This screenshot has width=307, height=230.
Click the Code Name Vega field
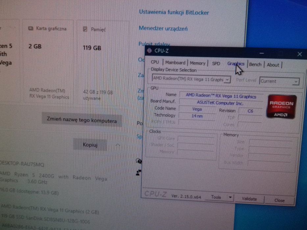point(197,109)
